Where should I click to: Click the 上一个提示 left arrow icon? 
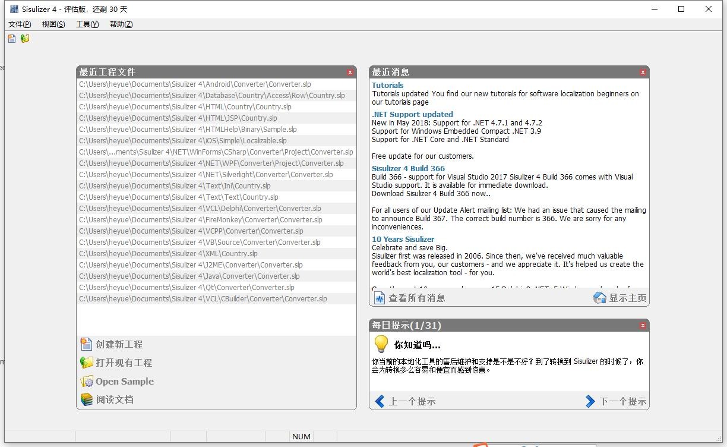tap(380, 401)
